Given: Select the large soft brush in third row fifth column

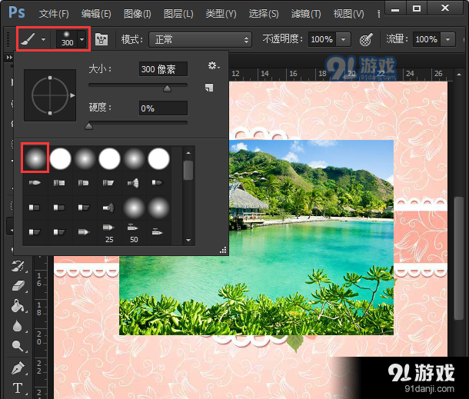Looking at the screenshot, I should pyautogui.click(x=134, y=208).
